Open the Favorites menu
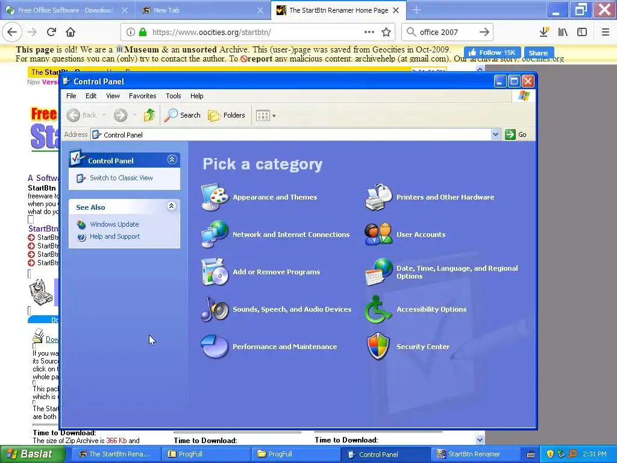Screen dimensions: 617x463 tap(142, 96)
